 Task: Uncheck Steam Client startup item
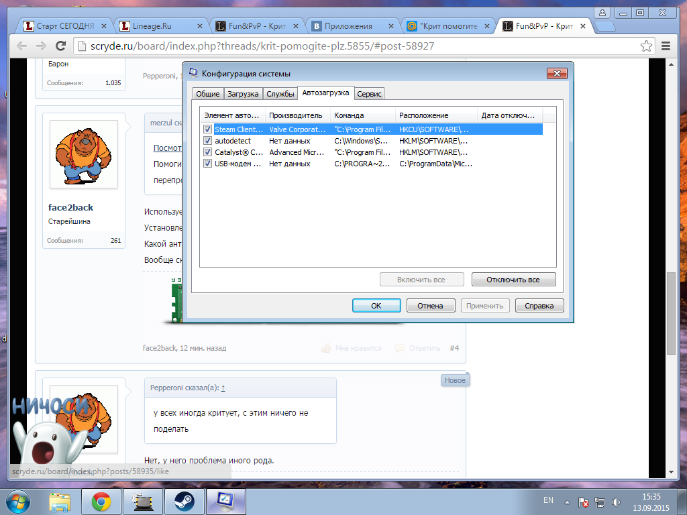pos(208,129)
